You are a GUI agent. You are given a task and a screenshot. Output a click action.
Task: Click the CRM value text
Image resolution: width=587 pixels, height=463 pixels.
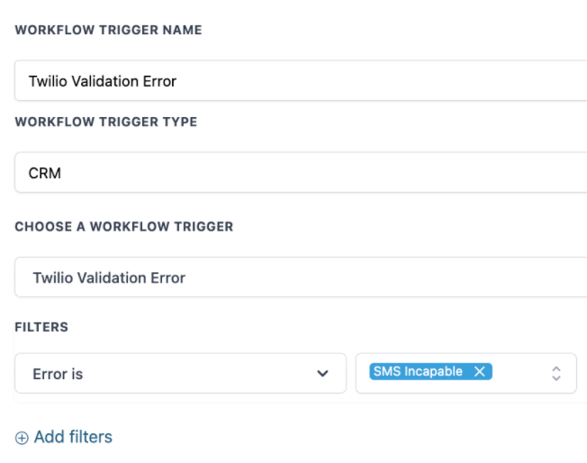(45, 173)
